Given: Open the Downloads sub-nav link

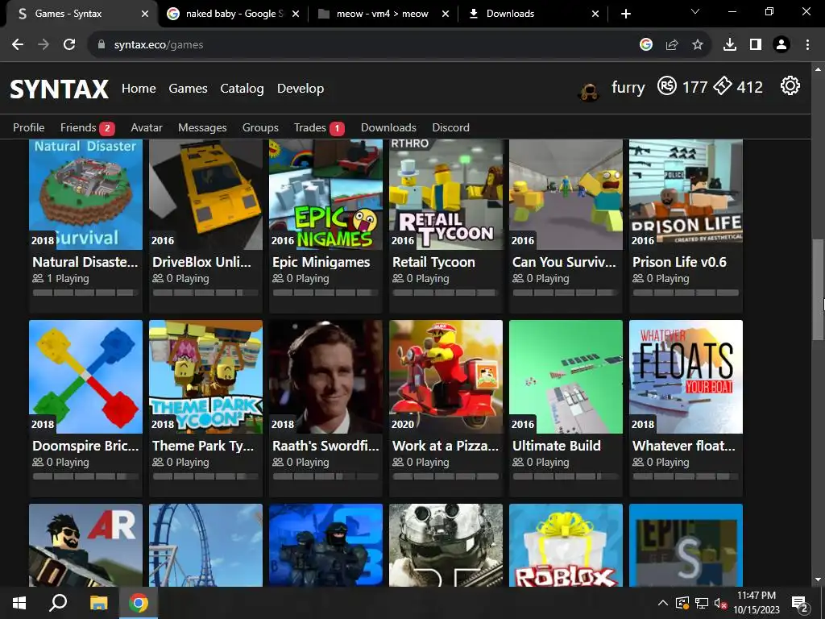Looking at the screenshot, I should point(388,127).
